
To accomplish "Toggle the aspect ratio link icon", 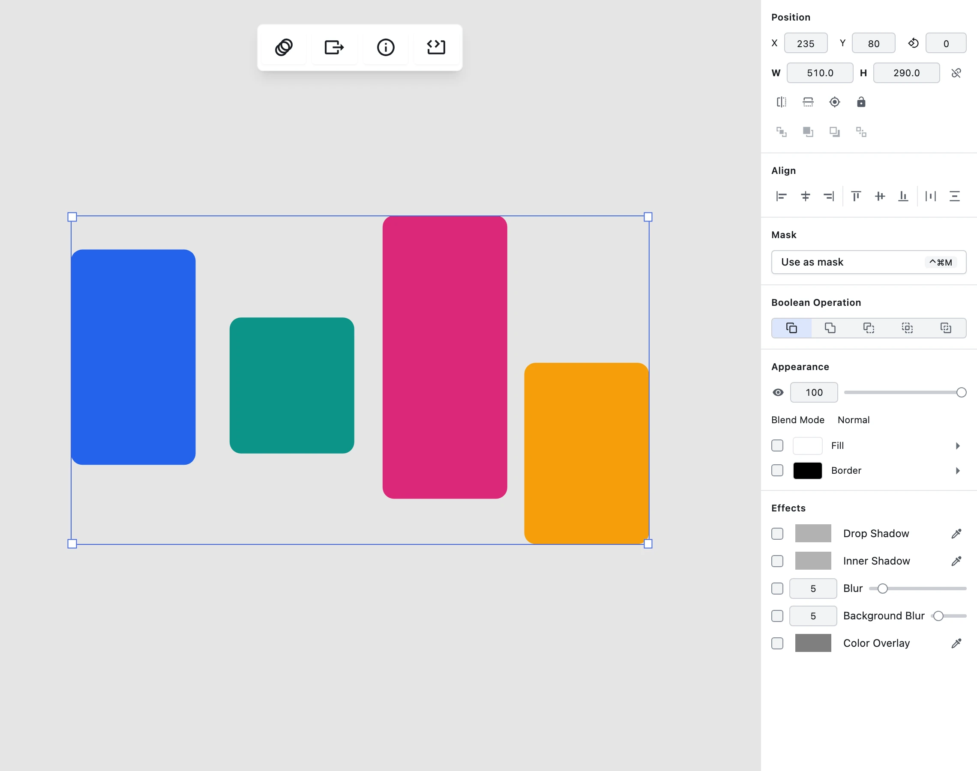I will 956,73.
